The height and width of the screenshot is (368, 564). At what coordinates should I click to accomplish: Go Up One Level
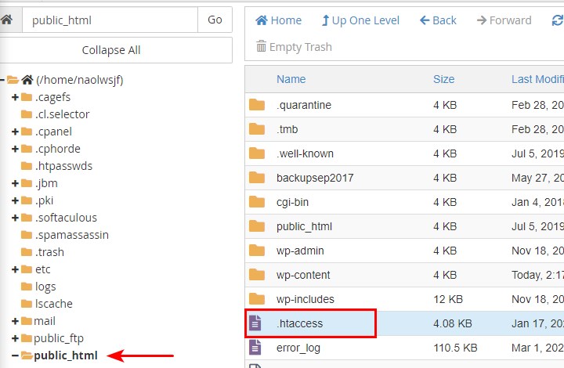(x=360, y=20)
